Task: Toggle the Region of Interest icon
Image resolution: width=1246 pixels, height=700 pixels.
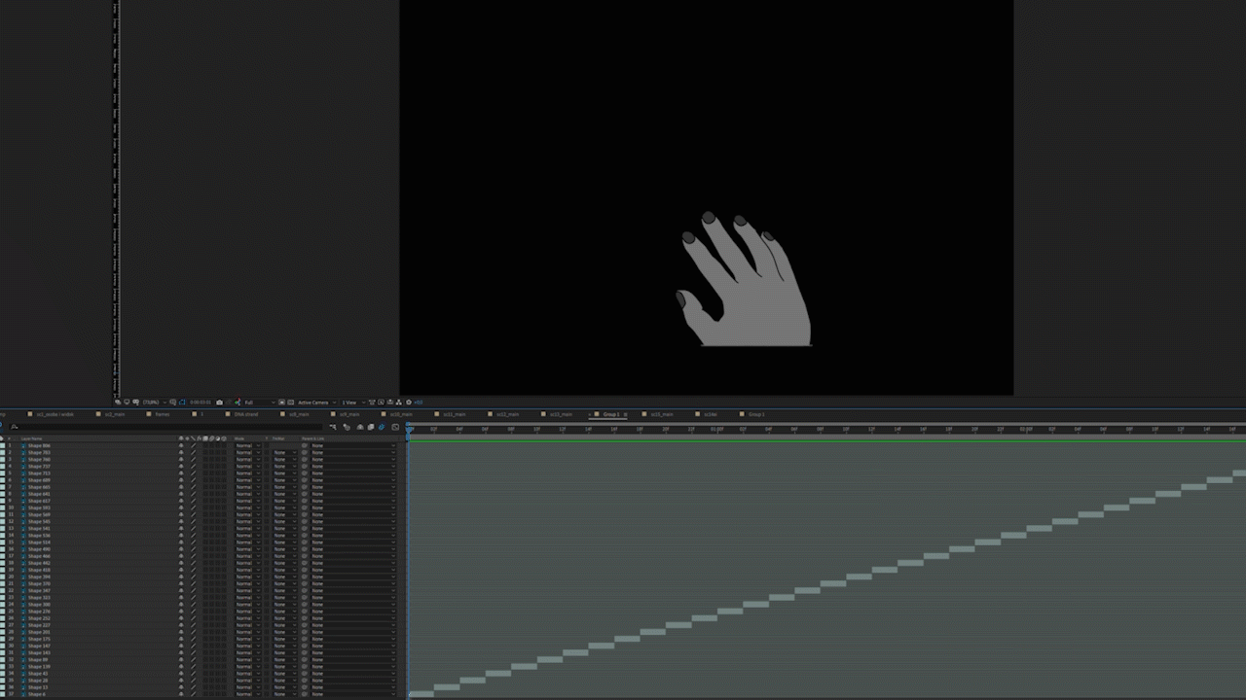Action: pos(282,402)
